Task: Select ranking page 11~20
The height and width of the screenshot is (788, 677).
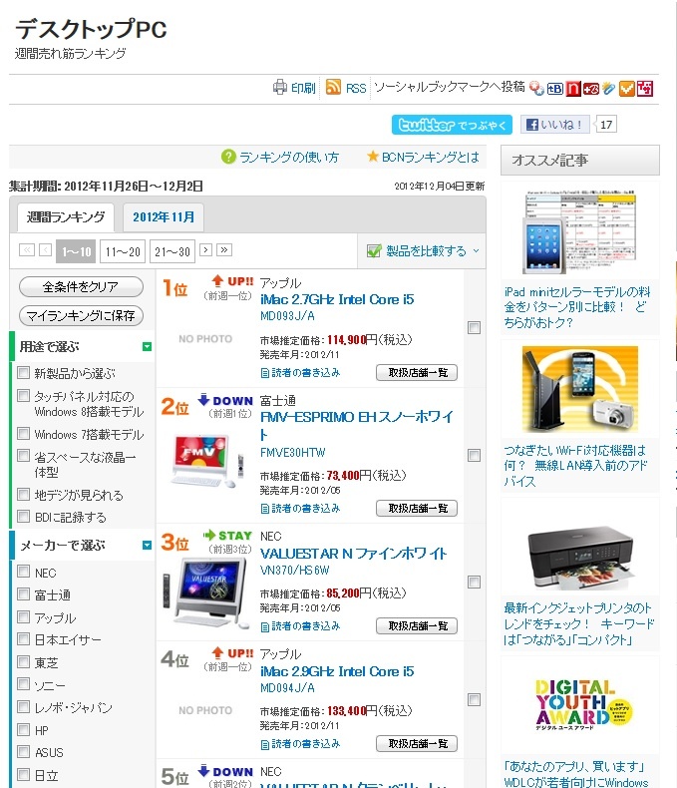Action: [123, 251]
